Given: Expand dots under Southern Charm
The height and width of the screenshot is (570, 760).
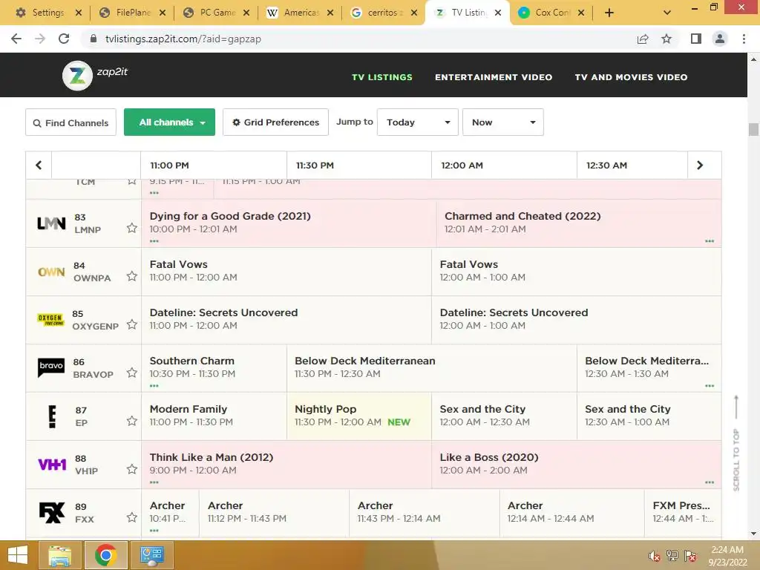Looking at the screenshot, I should pyautogui.click(x=154, y=386).
